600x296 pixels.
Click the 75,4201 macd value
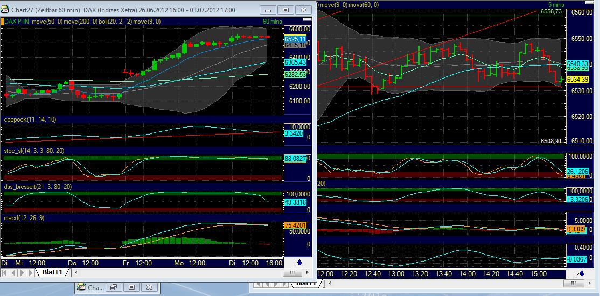point(295,225)
